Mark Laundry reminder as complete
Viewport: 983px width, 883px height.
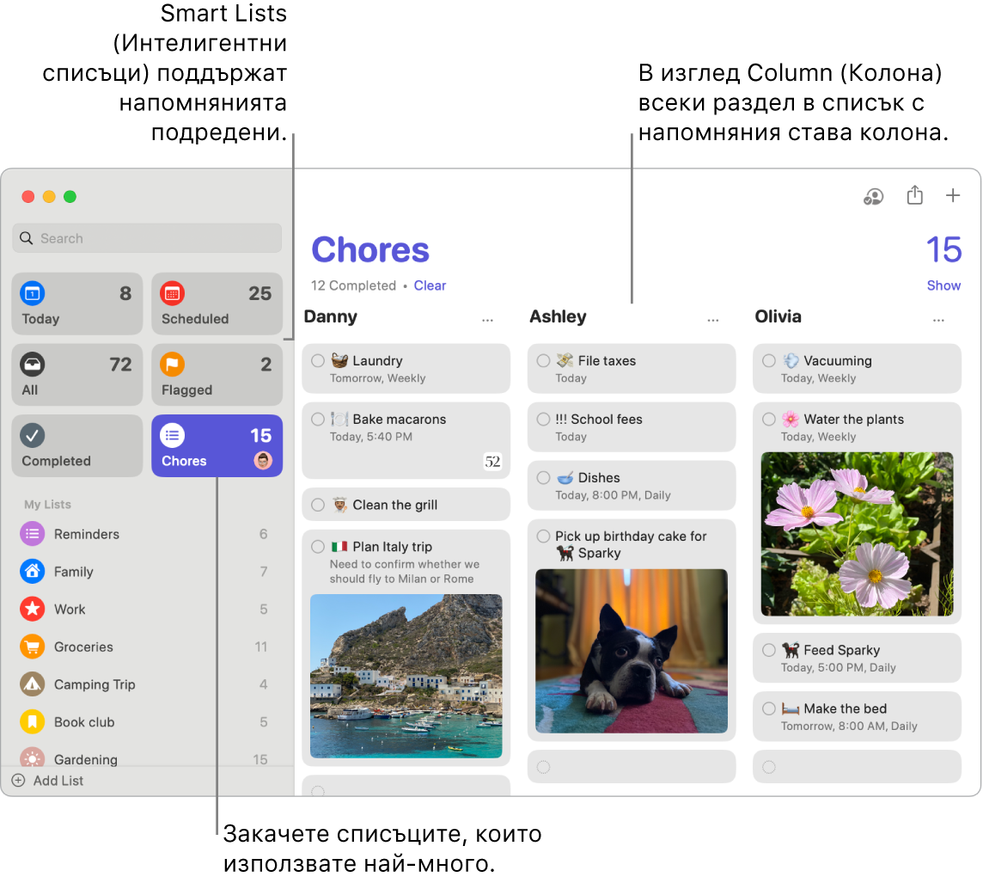click(x=318, y=360)
